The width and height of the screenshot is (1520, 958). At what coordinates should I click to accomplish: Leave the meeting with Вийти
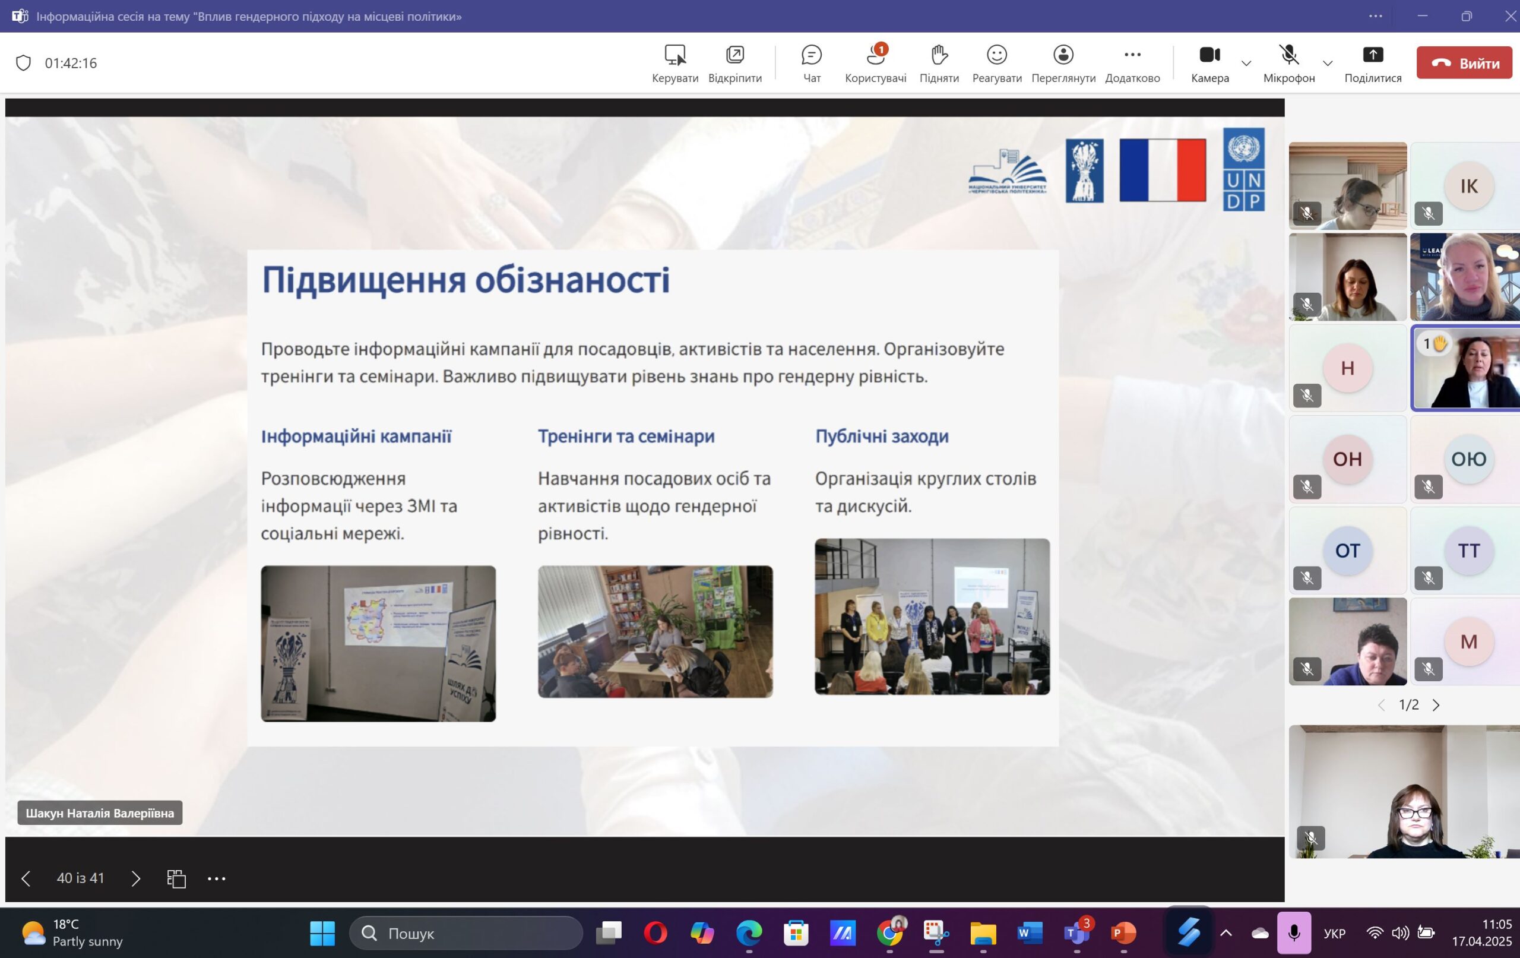1464,62
